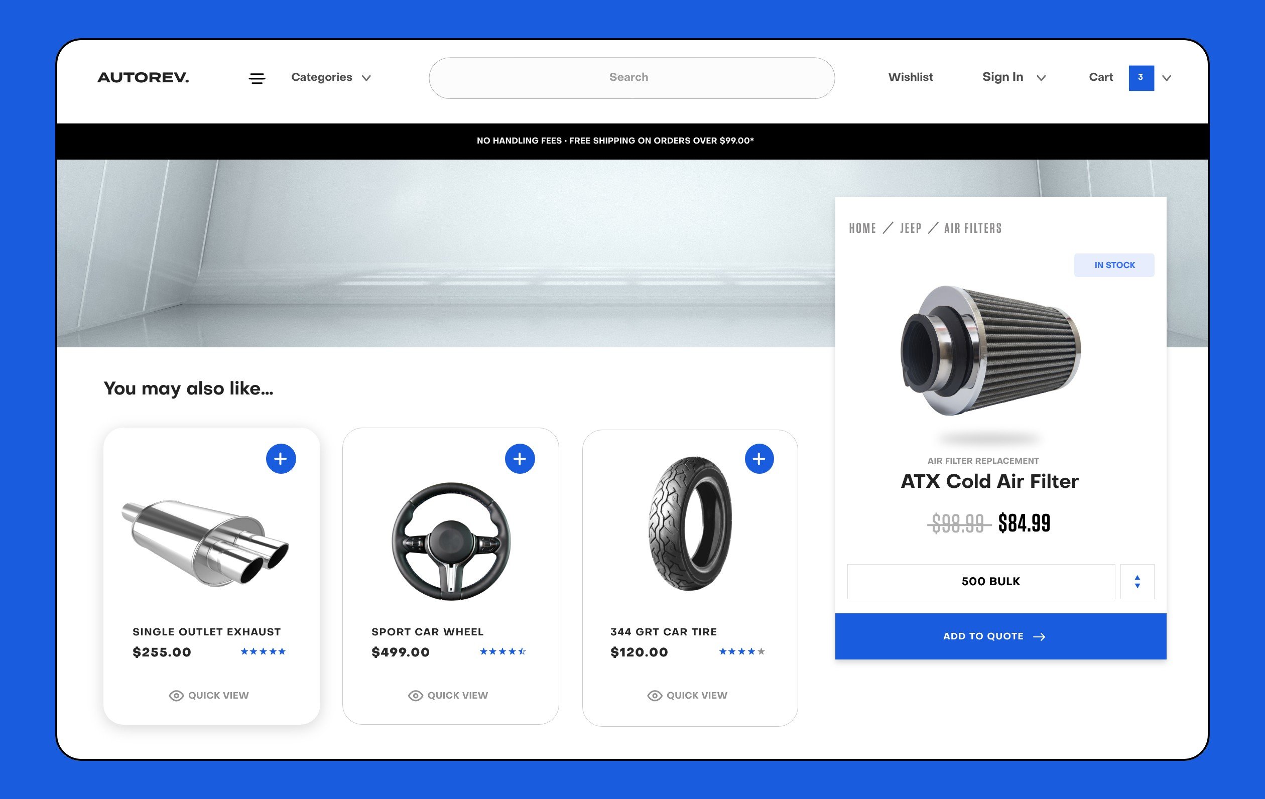Select the Jeep breadcrumb link

tap(910, 226)
